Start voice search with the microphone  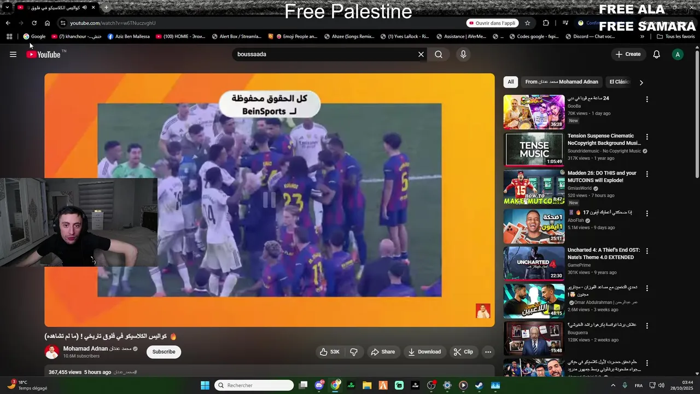463,54
